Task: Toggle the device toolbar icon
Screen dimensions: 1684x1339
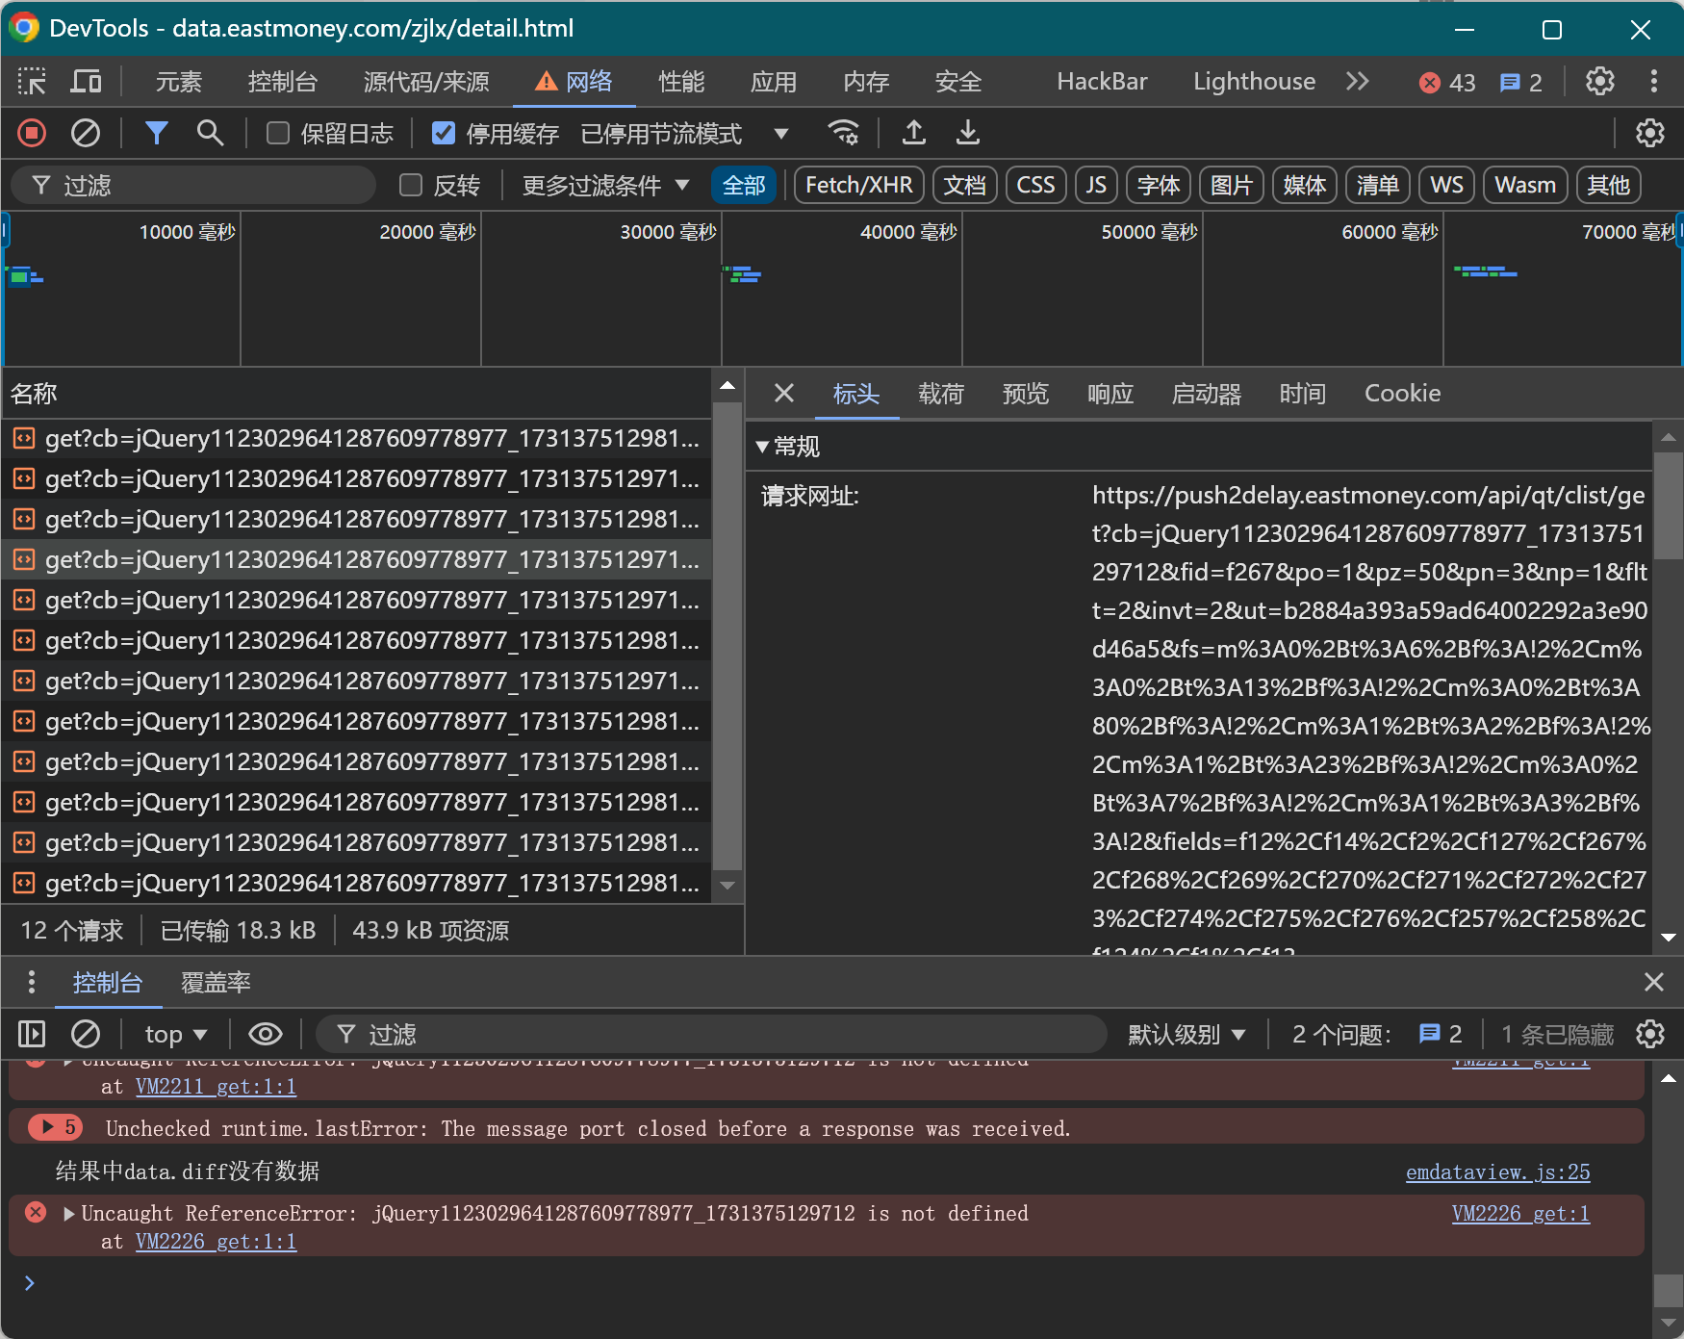Action: click(86, 82)
